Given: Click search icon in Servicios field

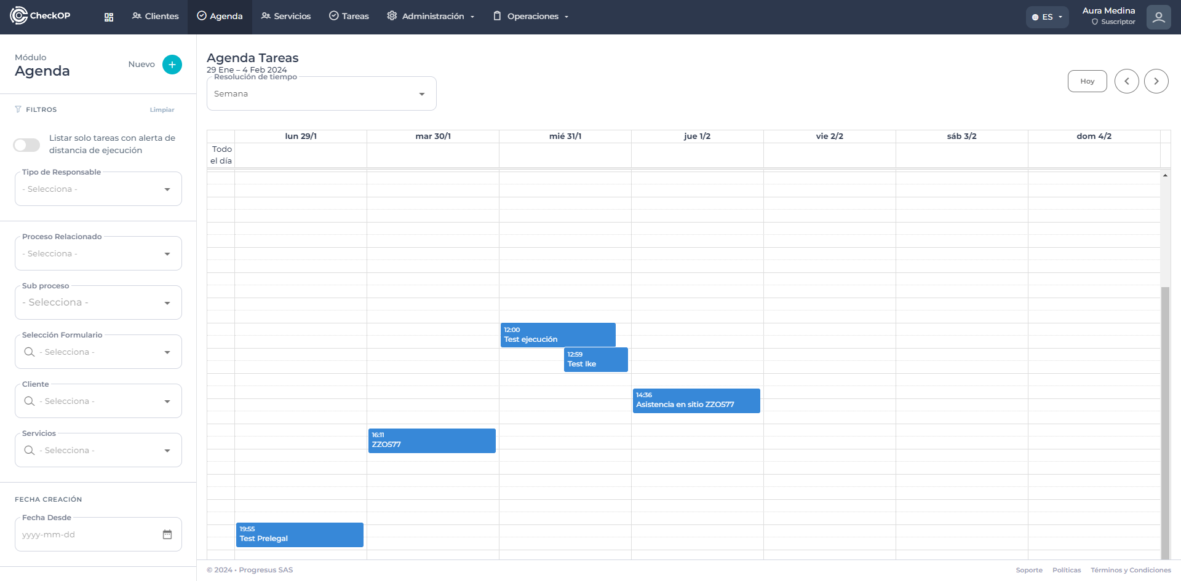Looking at the screenshot, I should 29,450.
